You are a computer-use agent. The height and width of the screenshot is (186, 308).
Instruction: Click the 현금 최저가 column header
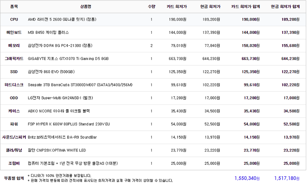tap(210, 7)
